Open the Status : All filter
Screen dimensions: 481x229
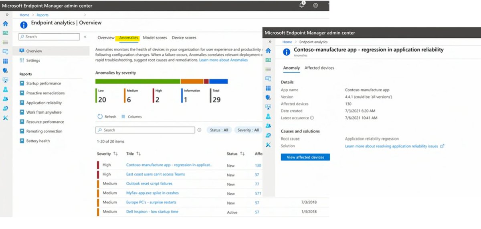[x=219, y=130]
